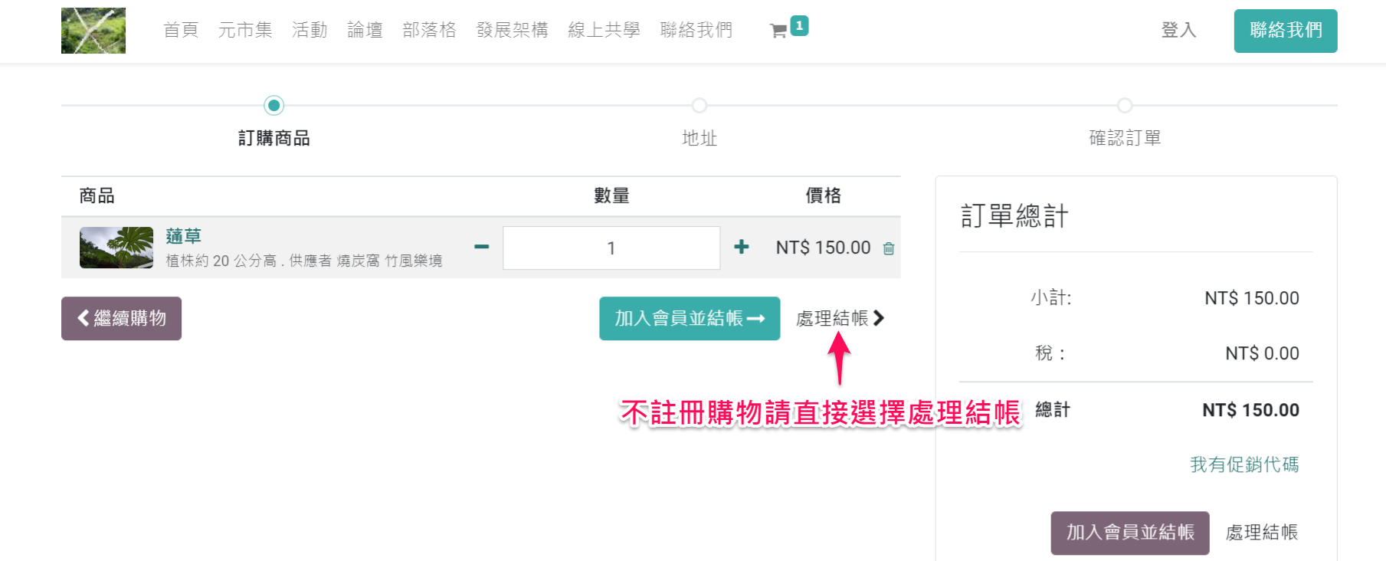Click the teal 加入會員並結帳 button
Image resolution: width=1386 pixels, height=561 pixels.
pyautogui.click(x=689, y=318)
